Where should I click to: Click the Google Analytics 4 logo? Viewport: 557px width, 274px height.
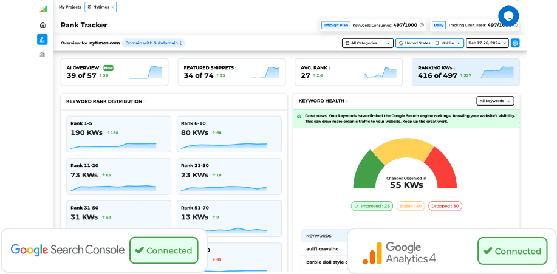click(x=399, y=253)
